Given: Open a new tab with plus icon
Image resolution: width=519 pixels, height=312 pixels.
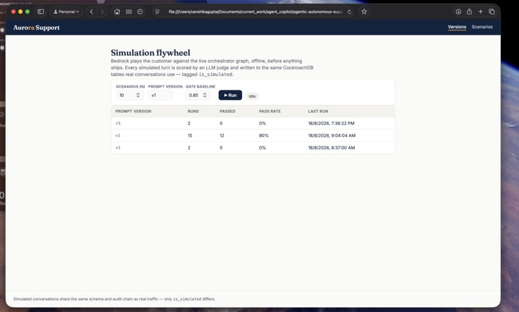Looking at the screenshot, I should click(480, 12).
